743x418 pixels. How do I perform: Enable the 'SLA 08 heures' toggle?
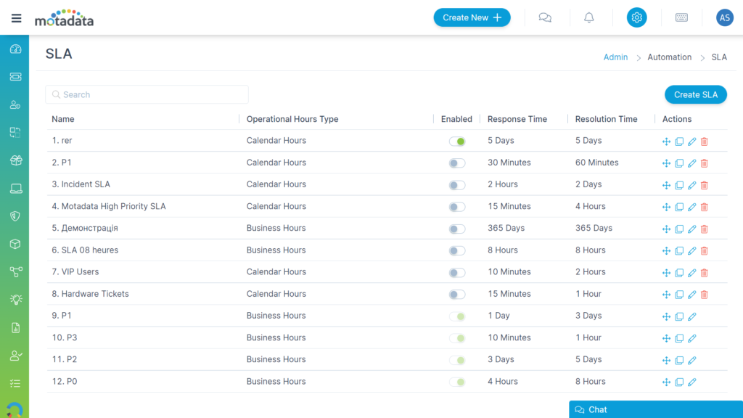pyautogui.click(x=457, y=250)
